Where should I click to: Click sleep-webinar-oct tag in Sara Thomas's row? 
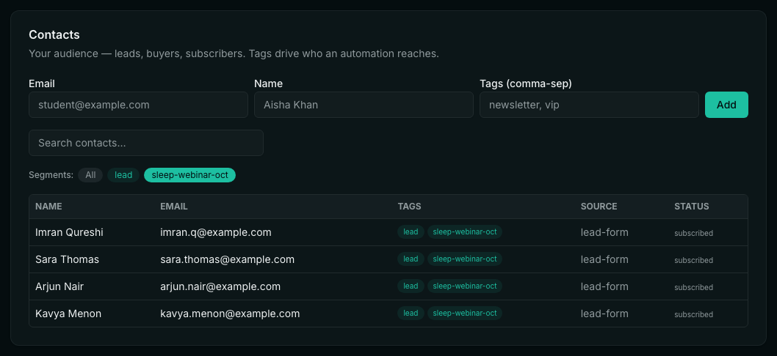point(465,259)
